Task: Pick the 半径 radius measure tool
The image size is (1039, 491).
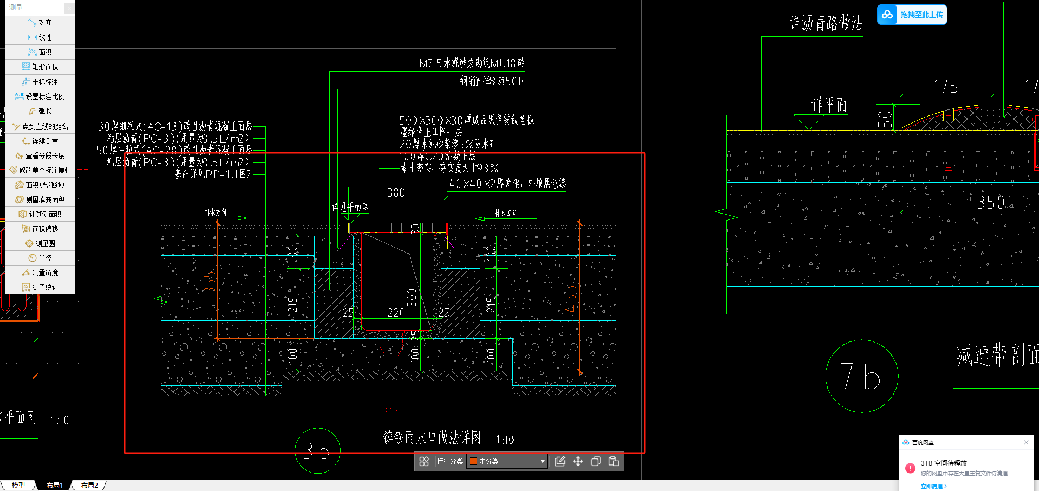Action: click(40, 258)
